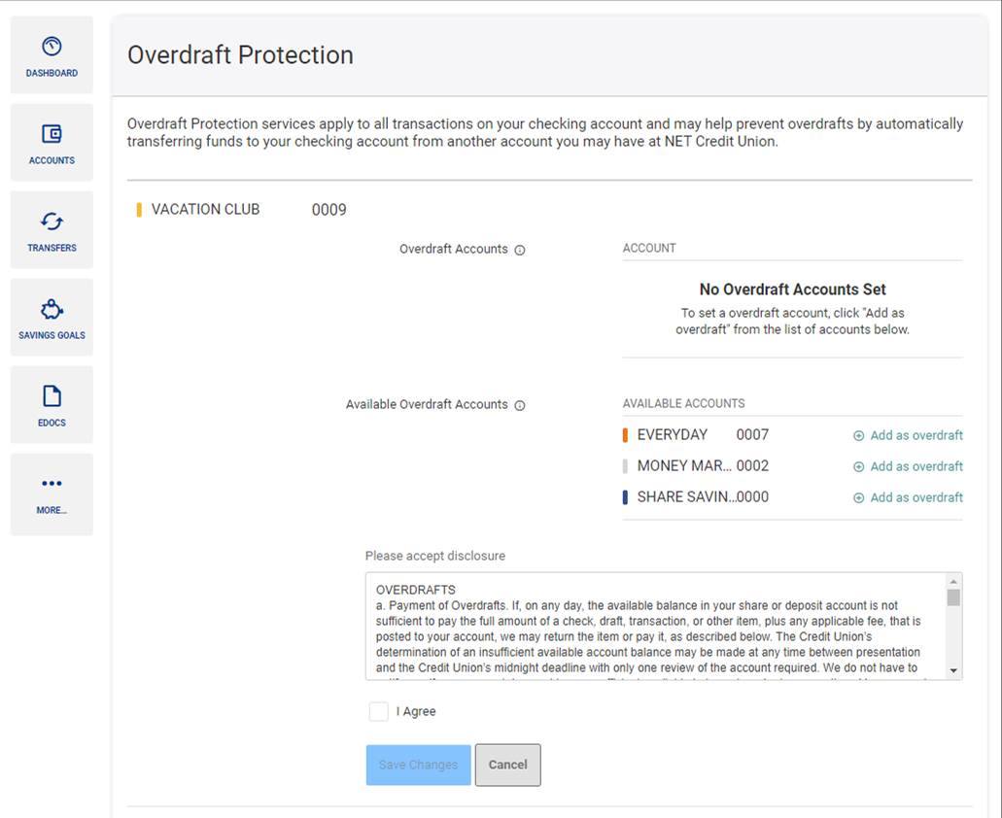Click the eDocs document icon
The image size is (1002, 818).
52,396
